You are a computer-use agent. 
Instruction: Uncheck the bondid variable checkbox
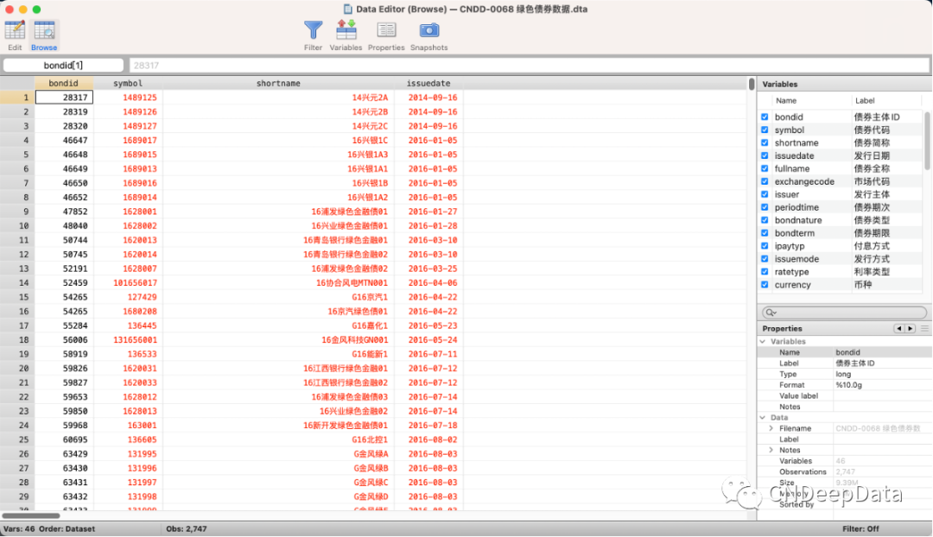(x=765, y=117)
